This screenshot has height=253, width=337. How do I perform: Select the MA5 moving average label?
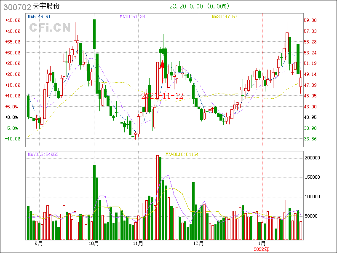[39, 16]
